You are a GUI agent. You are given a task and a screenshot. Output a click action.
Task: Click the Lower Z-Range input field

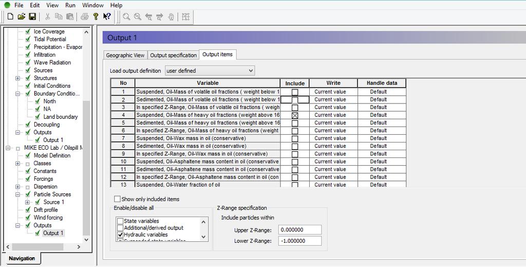coord(300,241)
